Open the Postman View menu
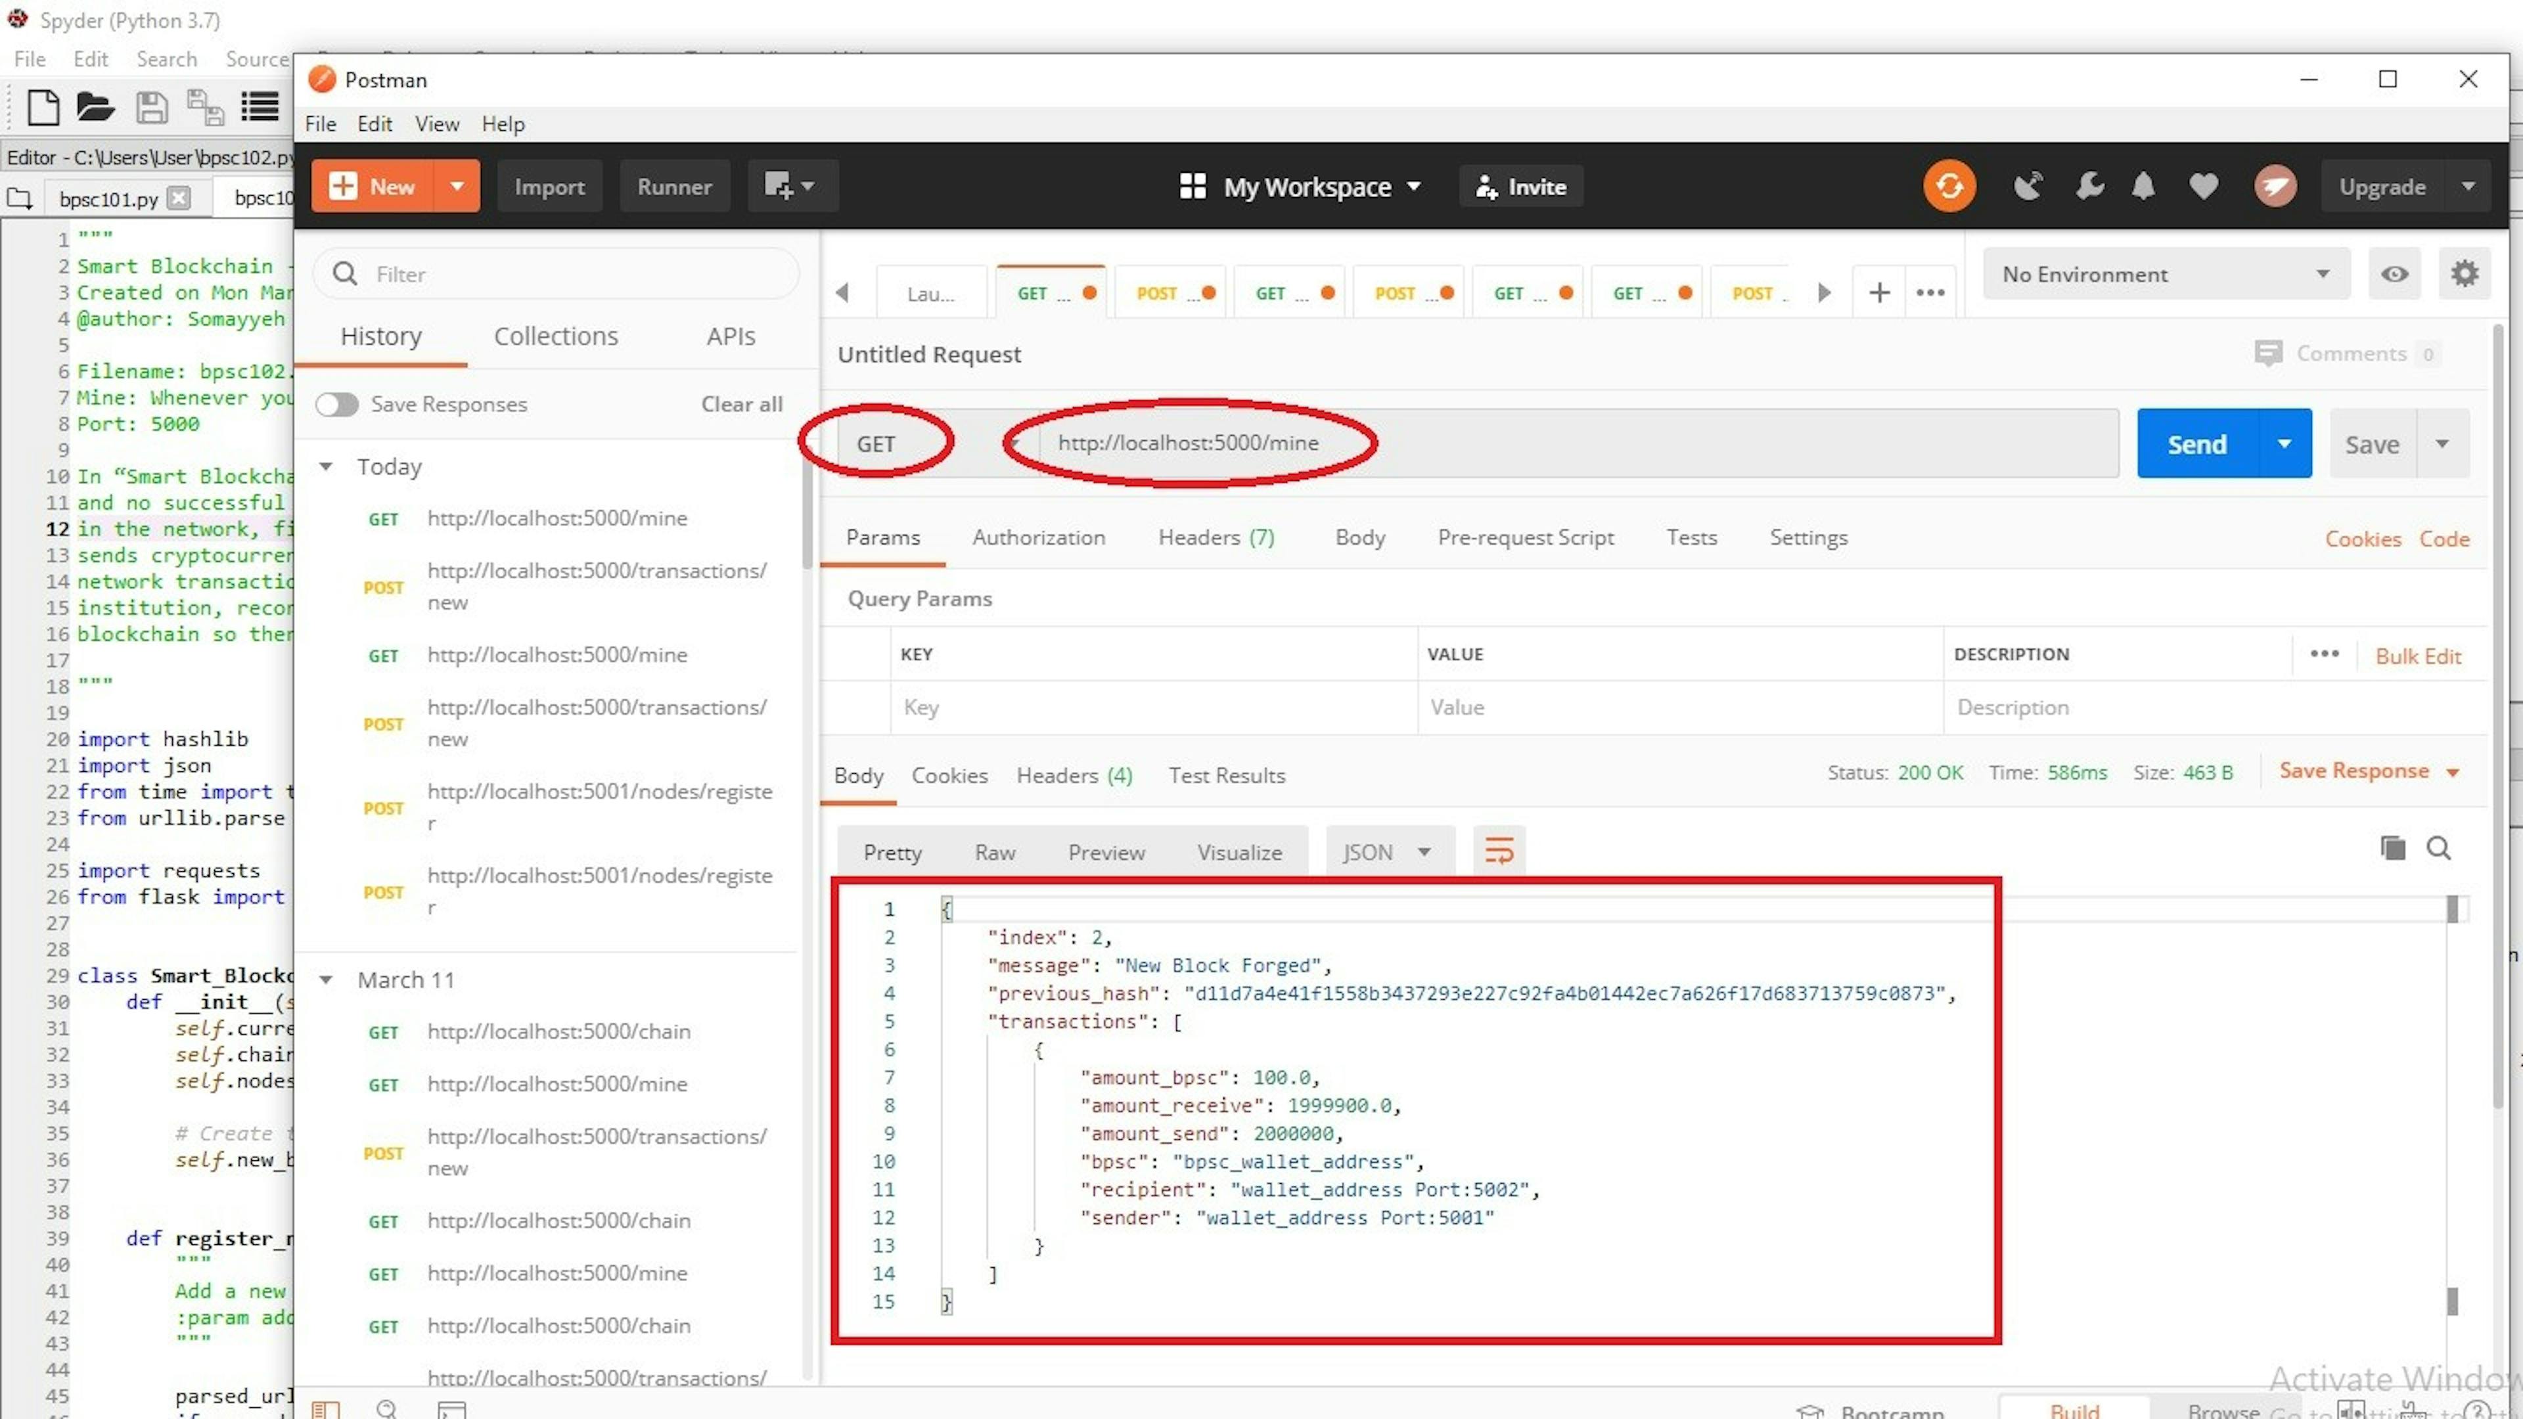This screenshot has height=1419, width=2523. point(437,124)
